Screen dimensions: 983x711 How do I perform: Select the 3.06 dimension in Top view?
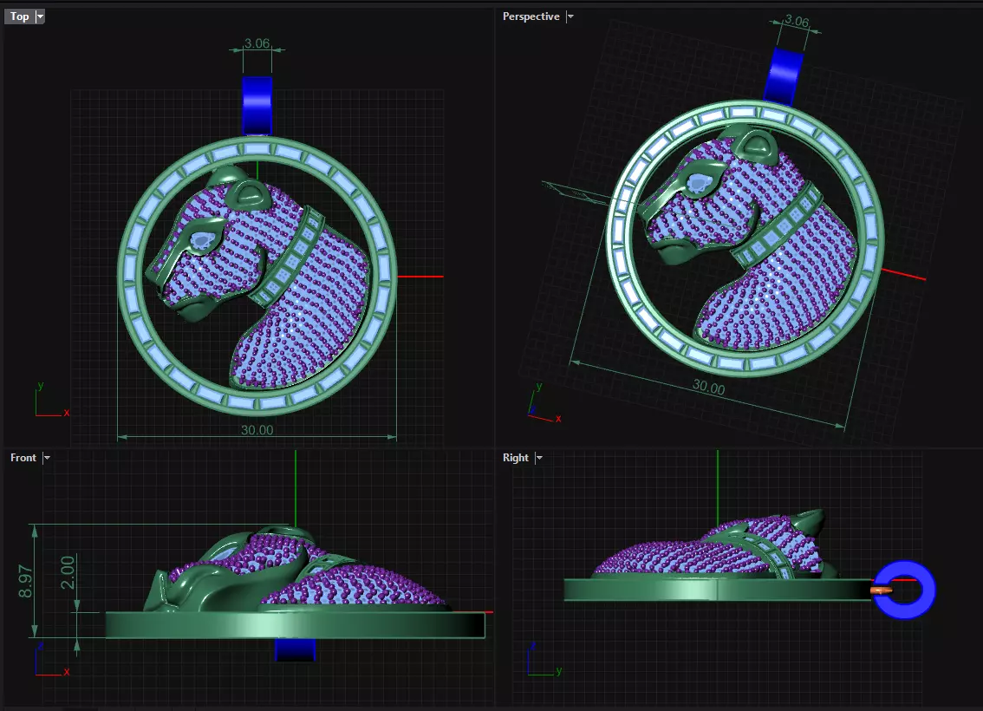coord(257,43)
